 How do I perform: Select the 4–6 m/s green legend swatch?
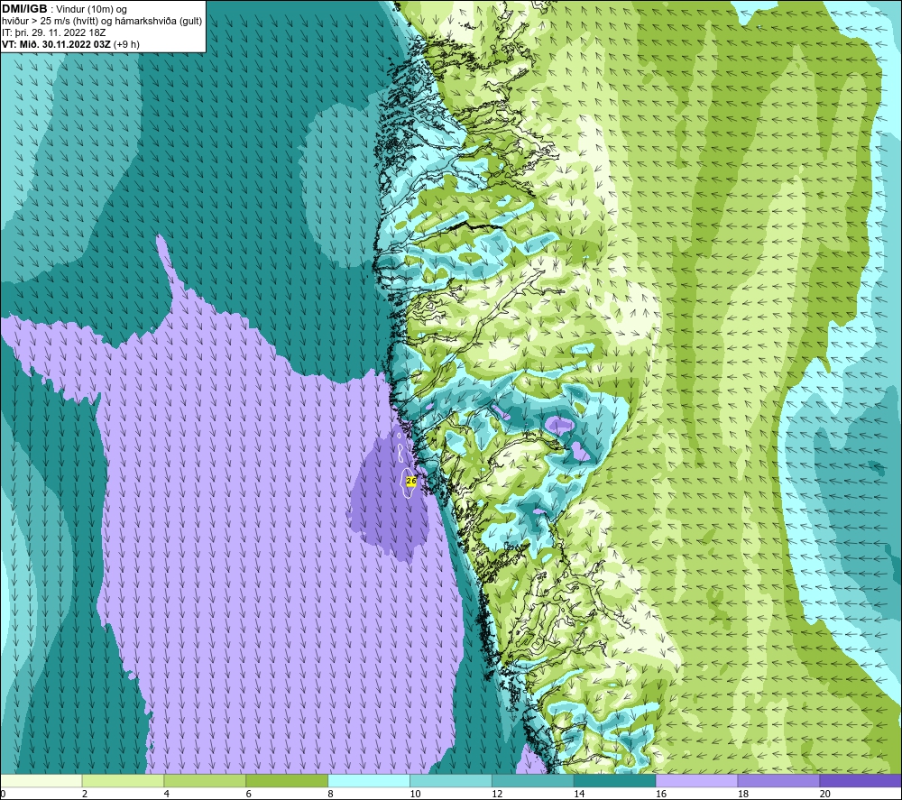(x=205, y=781)
